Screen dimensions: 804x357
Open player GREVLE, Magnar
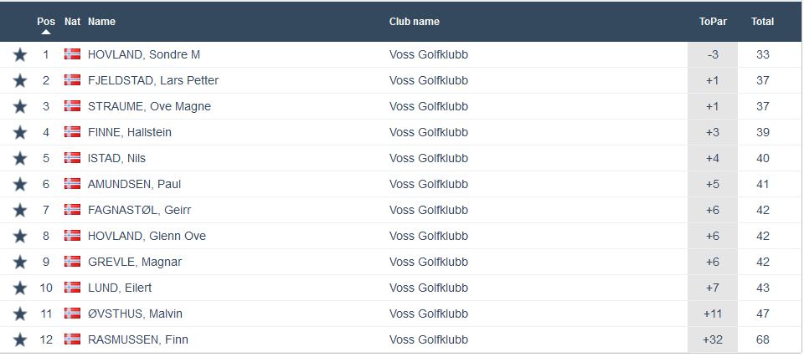point(134,263)
